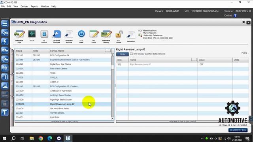The height and width of the screenshot is (142, 253).
Task: Click the ellipsis button in Name column header
Action: (x=194, y=60)
